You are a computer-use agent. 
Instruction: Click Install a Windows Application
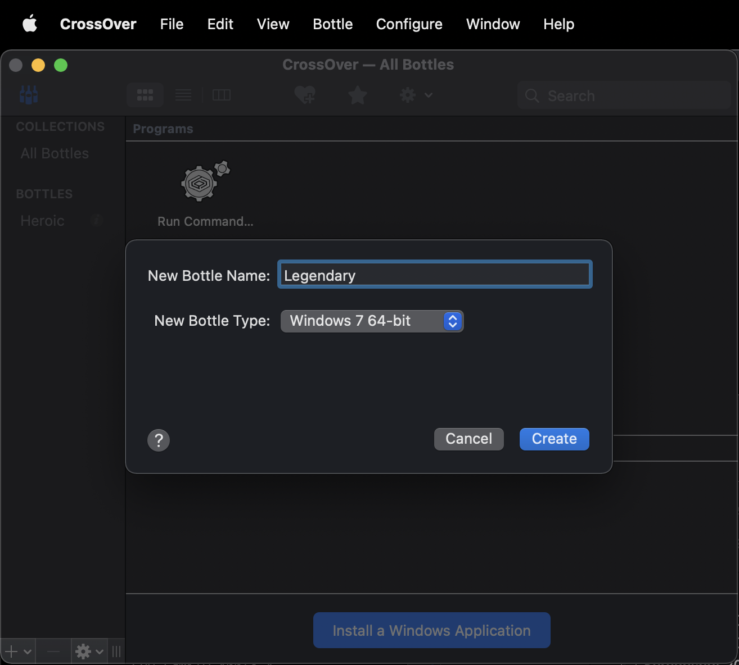432,630
